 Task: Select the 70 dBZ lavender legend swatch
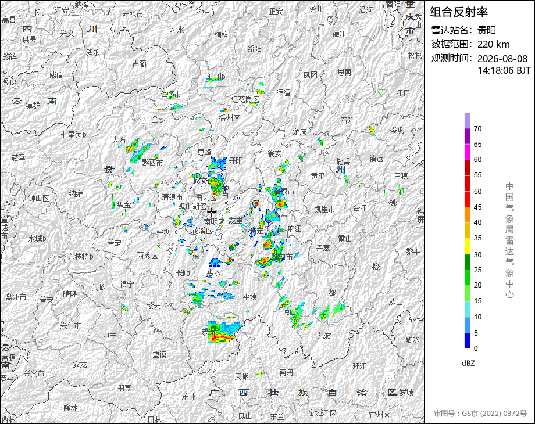click(x=468, y=120)
